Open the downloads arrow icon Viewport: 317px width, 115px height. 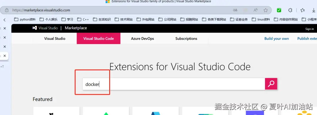click(x=314, y=10)
